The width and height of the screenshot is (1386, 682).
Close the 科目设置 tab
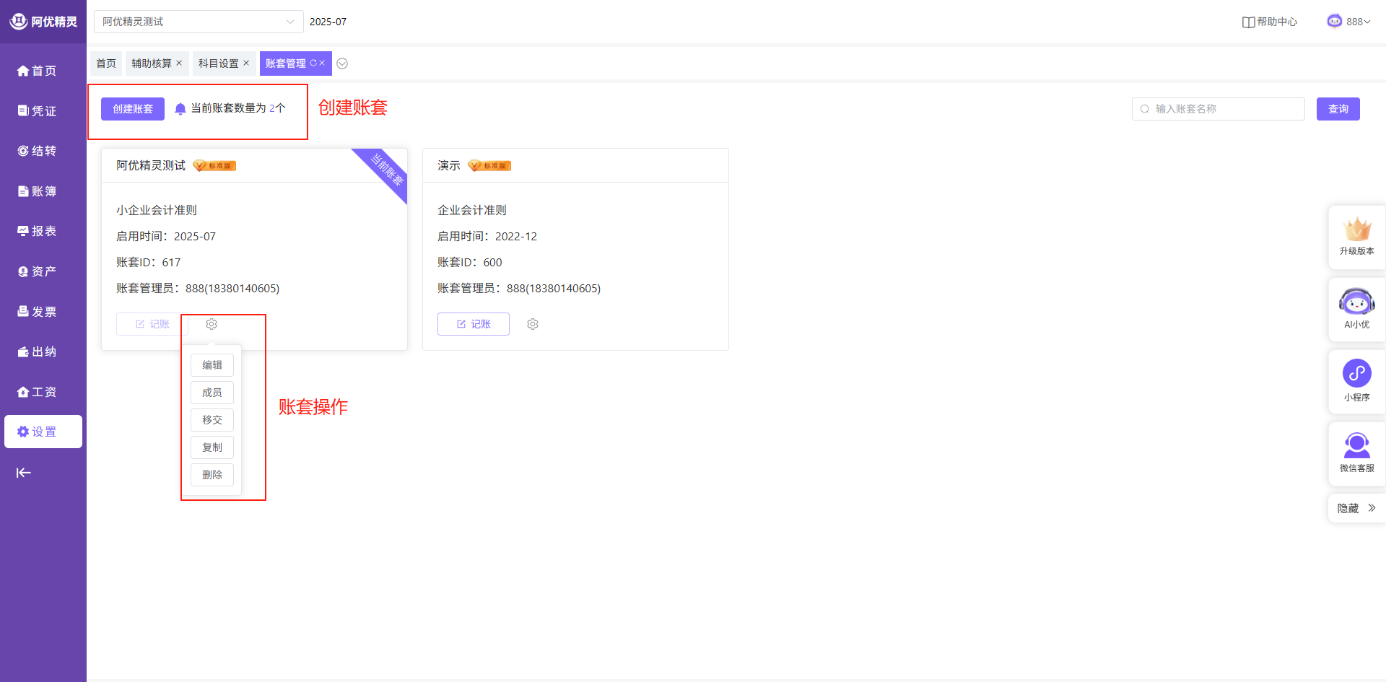[246, 63]
